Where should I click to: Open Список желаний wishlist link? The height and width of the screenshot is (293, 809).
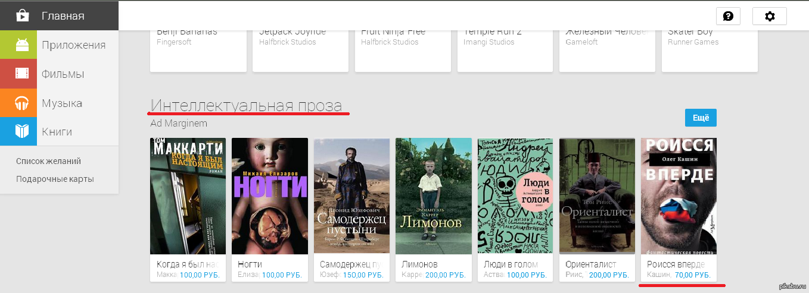(49, 161)
